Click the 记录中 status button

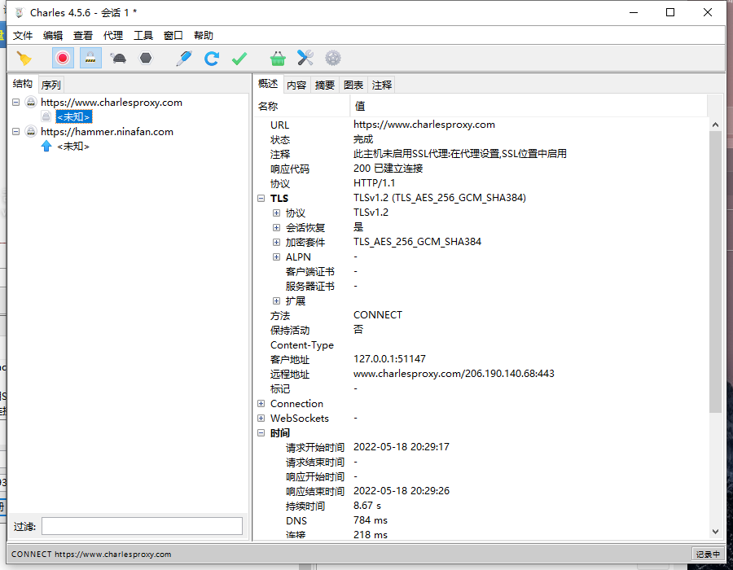708,554
